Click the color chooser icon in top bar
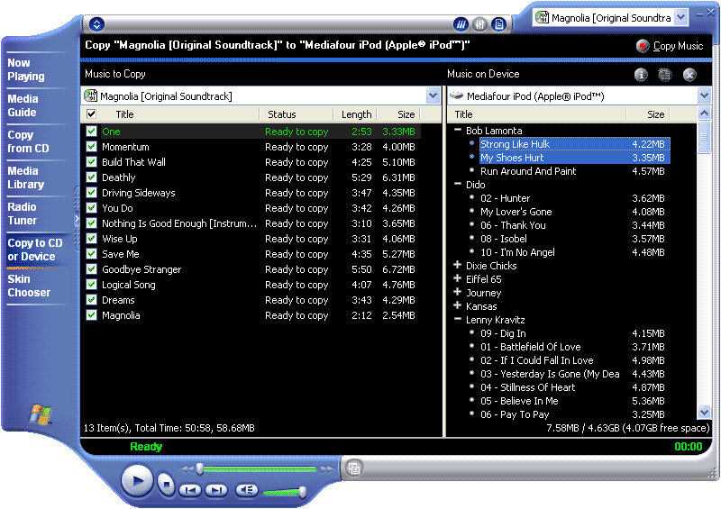Screen dimensions: 721x509 point(461,24)
